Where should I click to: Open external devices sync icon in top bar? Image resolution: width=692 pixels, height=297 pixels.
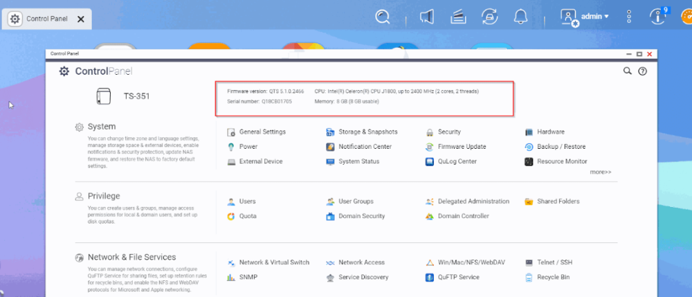pyautogui.click(x=489, y=17)
